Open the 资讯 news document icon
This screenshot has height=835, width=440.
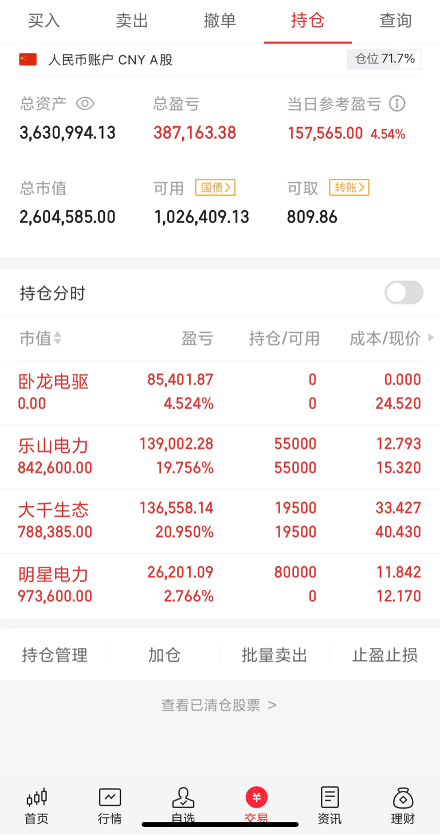coord(329,797)
